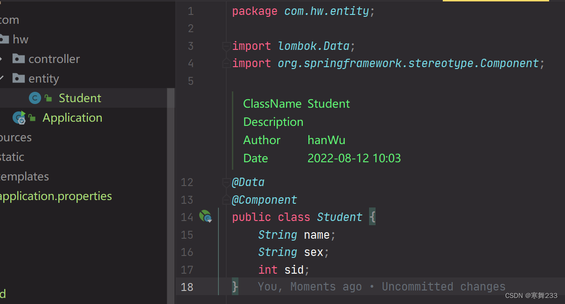
Task: Click the hw folder icon in the sidebar
Action: [4, 39]
